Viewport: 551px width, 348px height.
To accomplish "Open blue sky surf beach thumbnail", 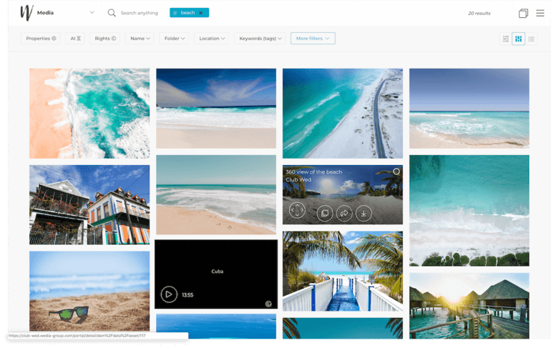I will [216, 109].
